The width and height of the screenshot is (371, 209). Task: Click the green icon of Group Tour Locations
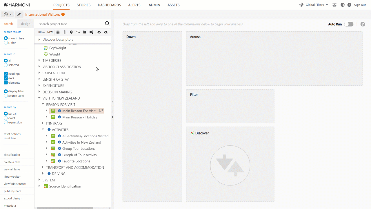(x=53, y=149)
